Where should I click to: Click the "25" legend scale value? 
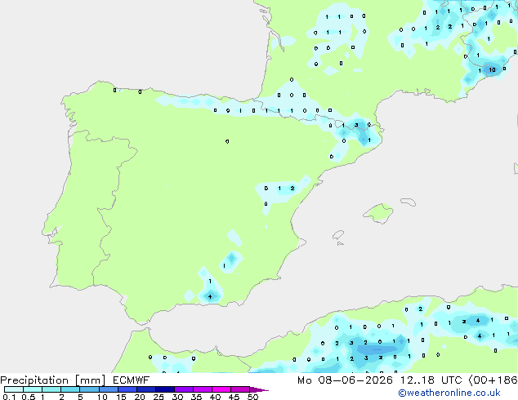[159, 397]
